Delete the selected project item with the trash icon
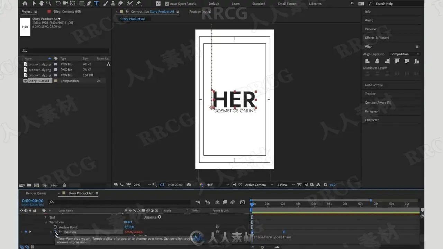 tap(64, 185)
